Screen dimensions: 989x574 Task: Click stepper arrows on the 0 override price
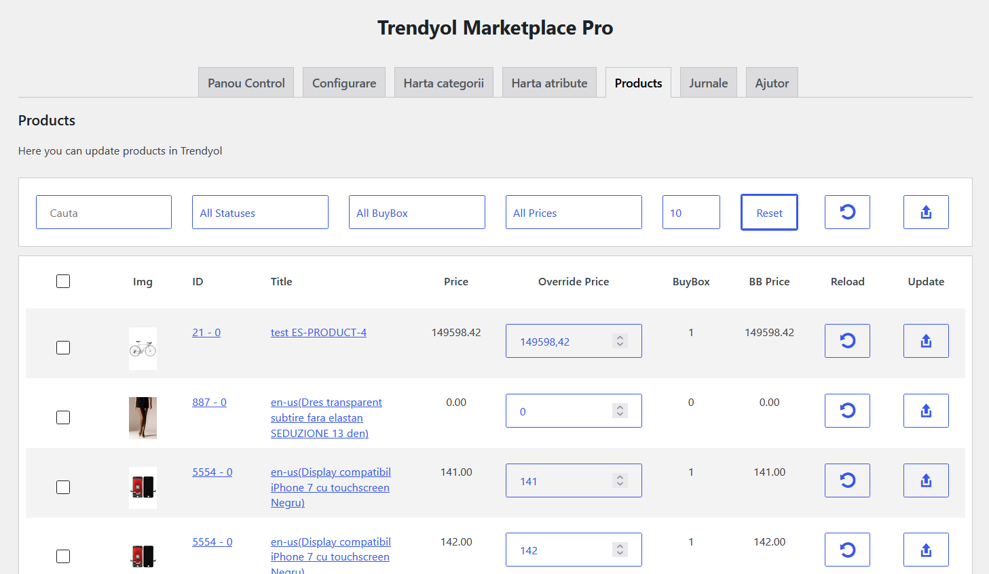tap(620, 411)
